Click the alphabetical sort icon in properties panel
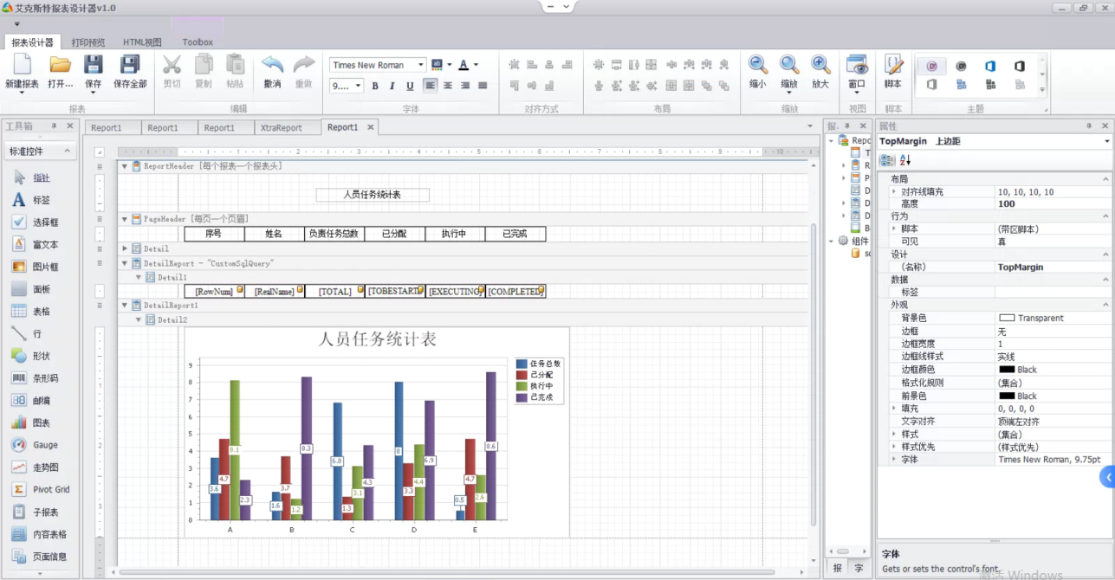This screenshot has height=580, width=1115. (905, 160)
